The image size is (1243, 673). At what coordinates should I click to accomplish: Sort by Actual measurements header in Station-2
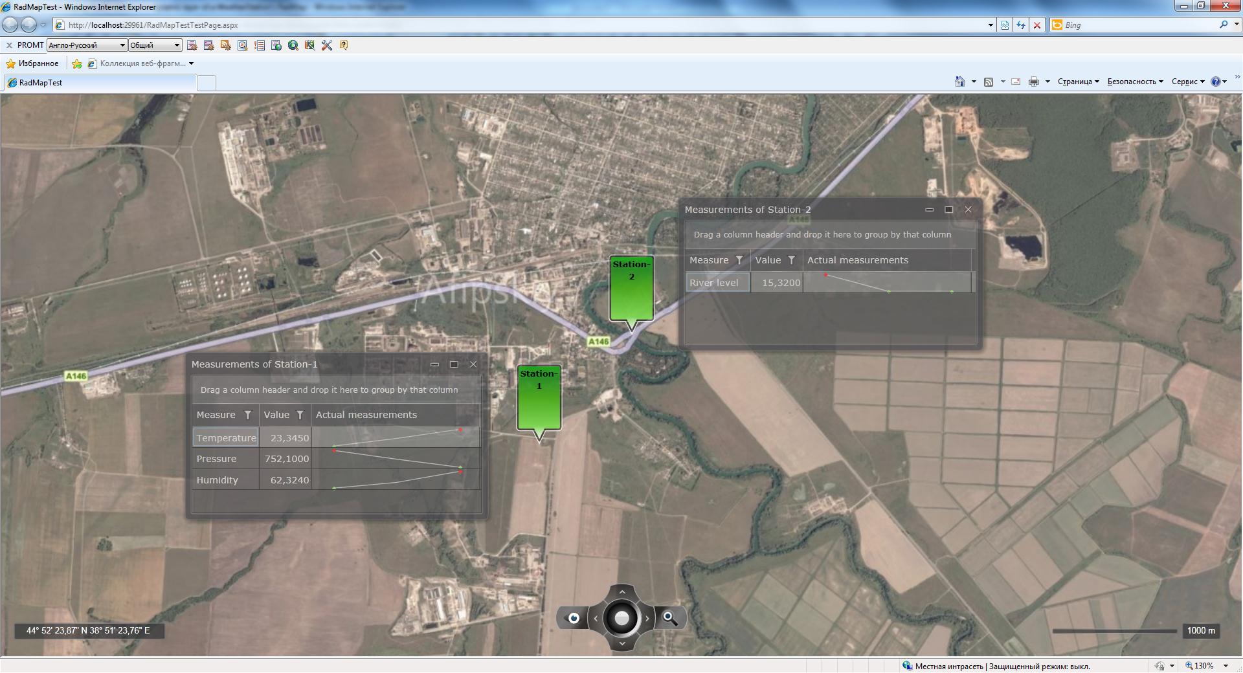[x=858, y=260]
